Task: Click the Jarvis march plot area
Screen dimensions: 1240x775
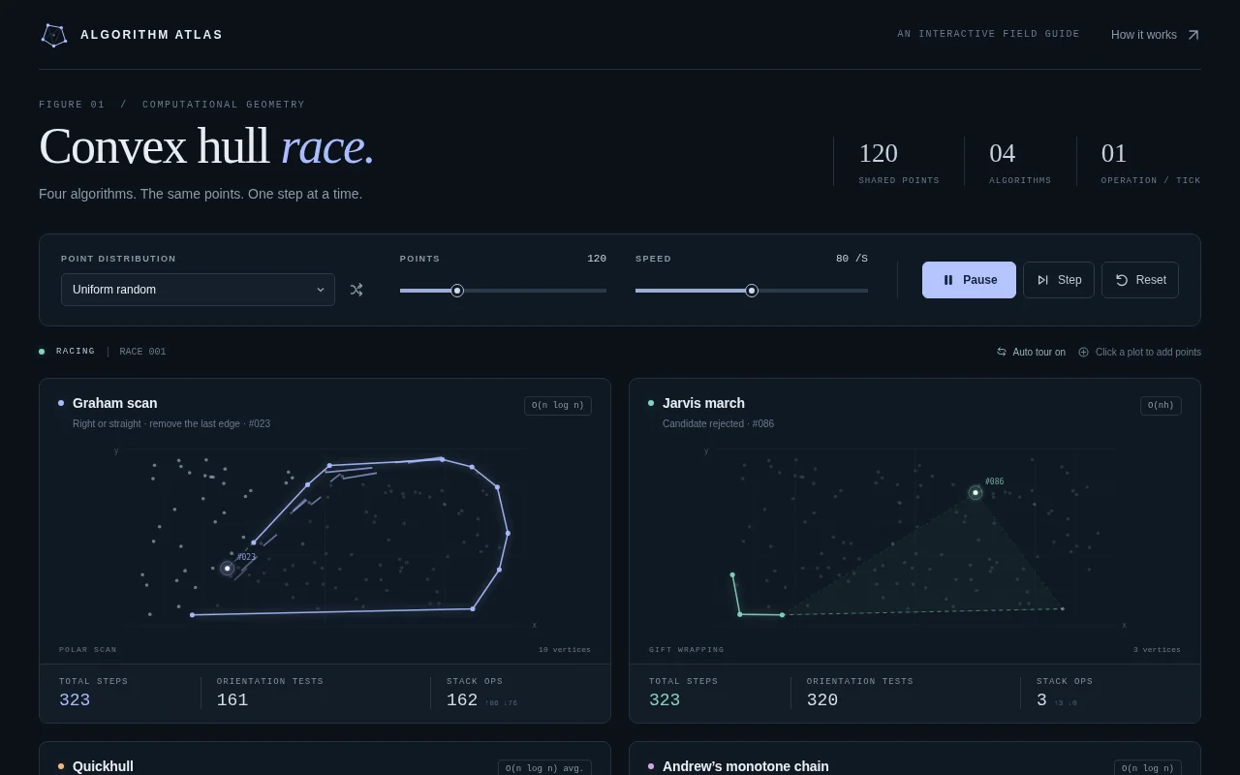Action: [914, 536]
